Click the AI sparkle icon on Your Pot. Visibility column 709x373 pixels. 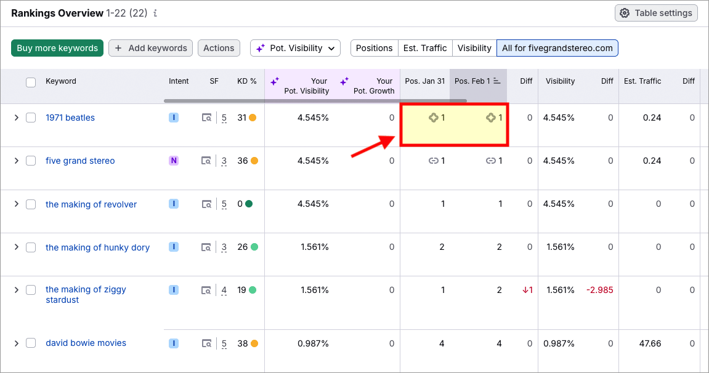[x=275, y=81]
